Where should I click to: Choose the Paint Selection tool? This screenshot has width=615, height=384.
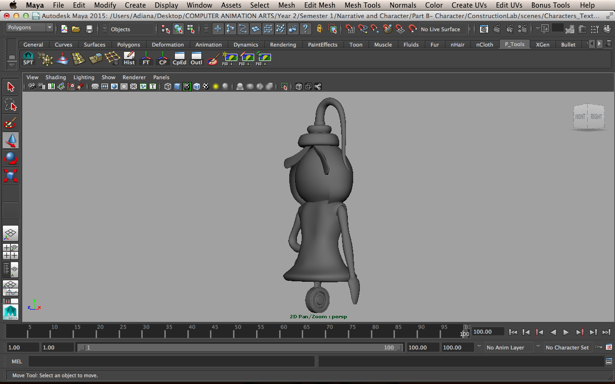tap(11, 123)
